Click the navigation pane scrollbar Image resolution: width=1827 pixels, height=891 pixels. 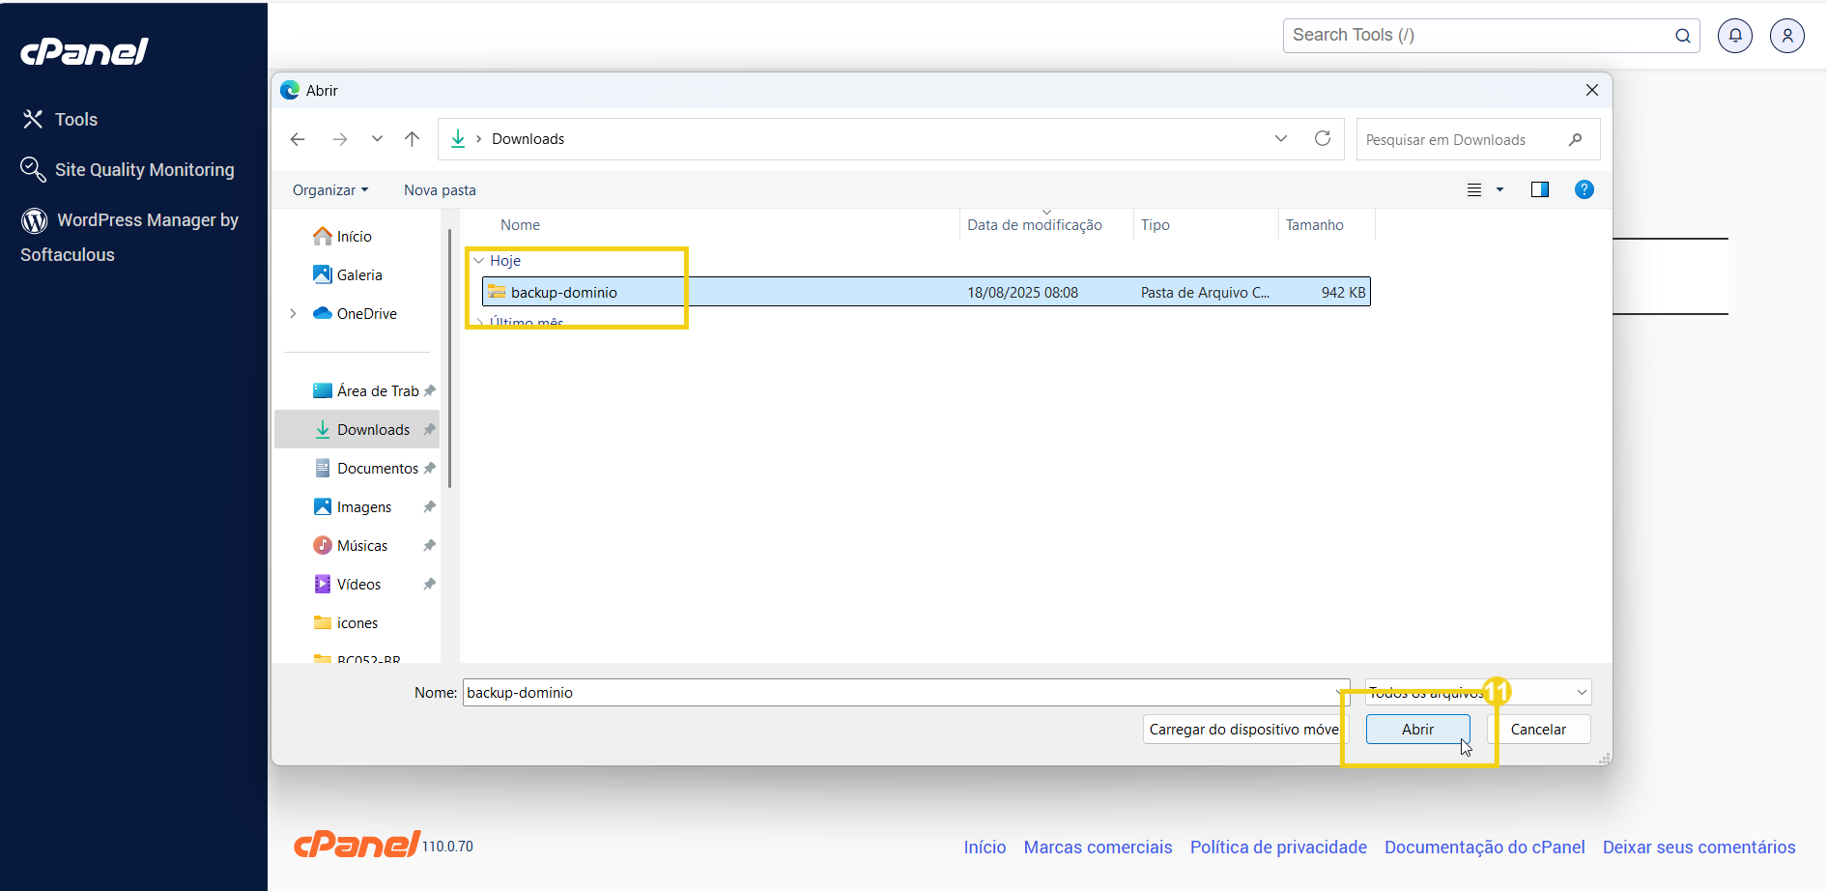[449, 358]
